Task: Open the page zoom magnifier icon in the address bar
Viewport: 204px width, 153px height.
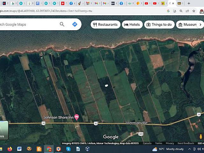Action: coord(181,11)
